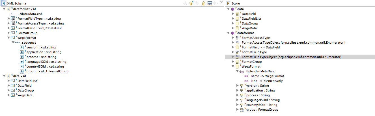Select WegaData in Ecore data package
The height and width of the screenshot is (116, 375).
pos(249,28)
